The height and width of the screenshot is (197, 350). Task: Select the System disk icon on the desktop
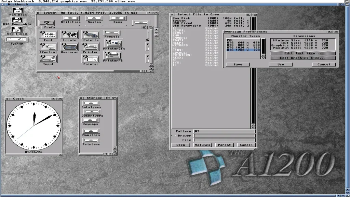(17, 41)
